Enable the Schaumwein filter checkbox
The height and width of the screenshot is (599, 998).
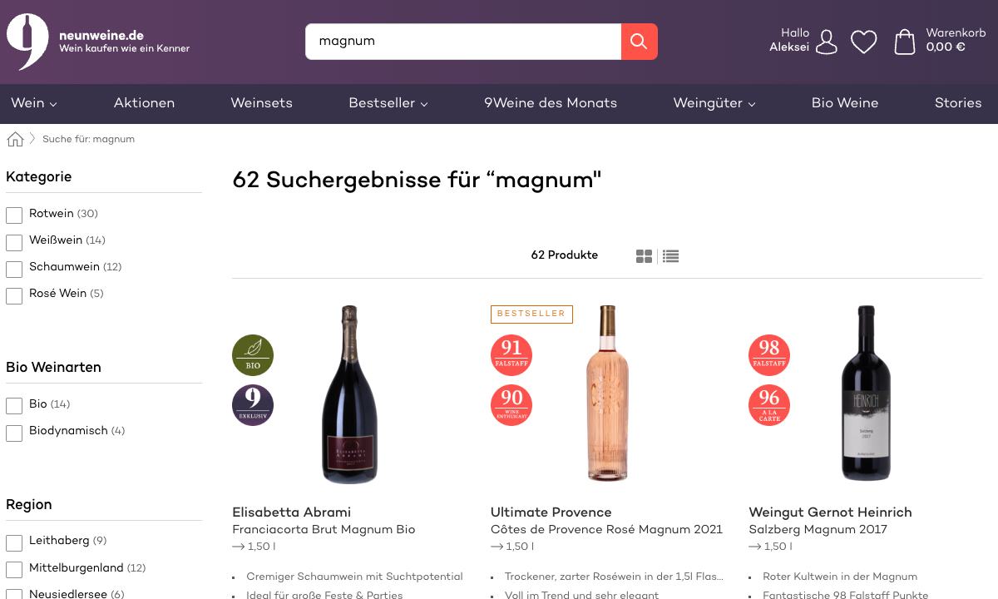14,269
